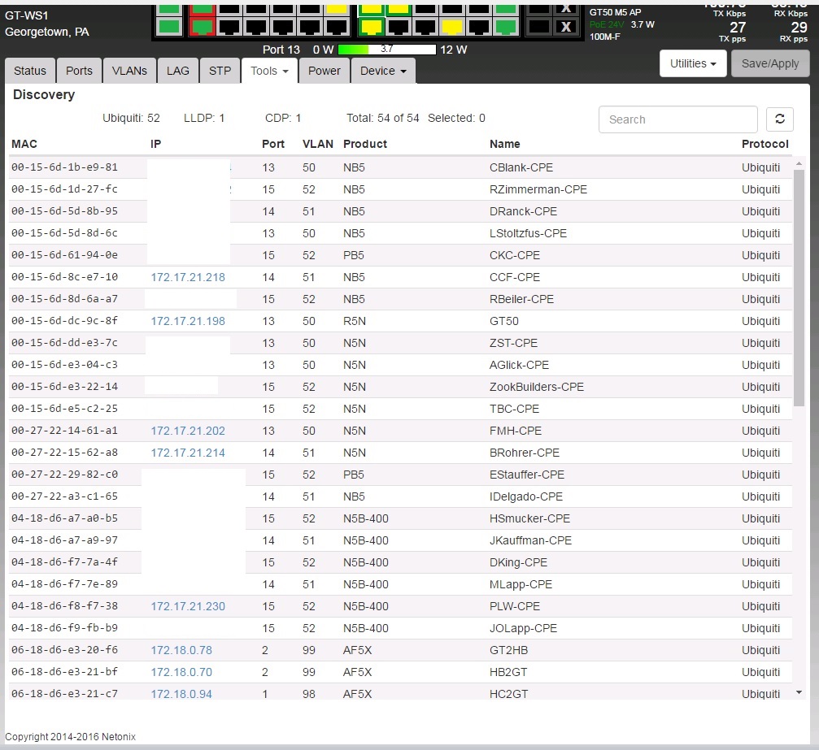Click the top SFP port marked X

pyautogui.click(x=566, y=7)
